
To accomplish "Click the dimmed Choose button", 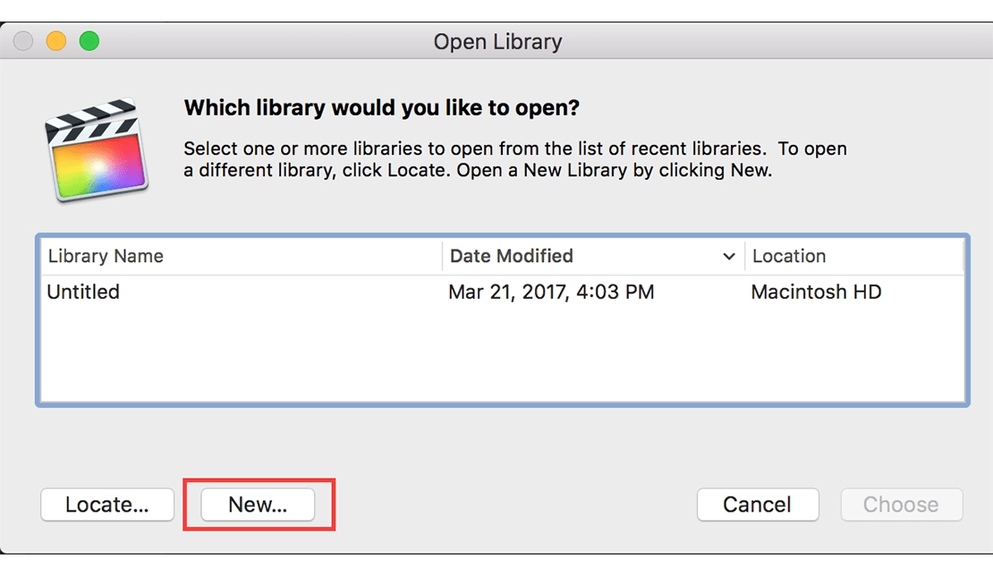I will [x=901, y=504].
